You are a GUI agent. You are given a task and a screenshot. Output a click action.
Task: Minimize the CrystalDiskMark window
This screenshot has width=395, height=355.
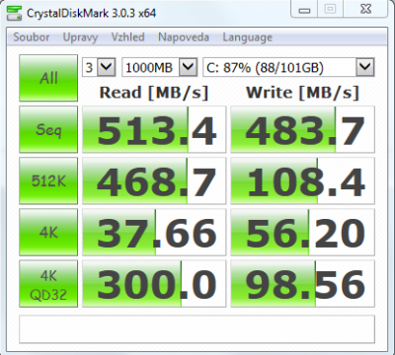(x=304, y=10)
